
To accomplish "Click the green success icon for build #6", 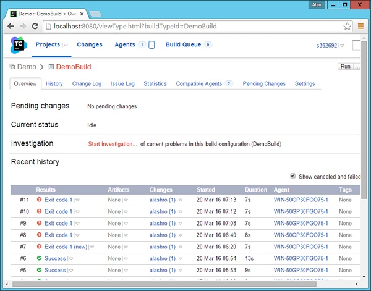I will click(39, 258).
